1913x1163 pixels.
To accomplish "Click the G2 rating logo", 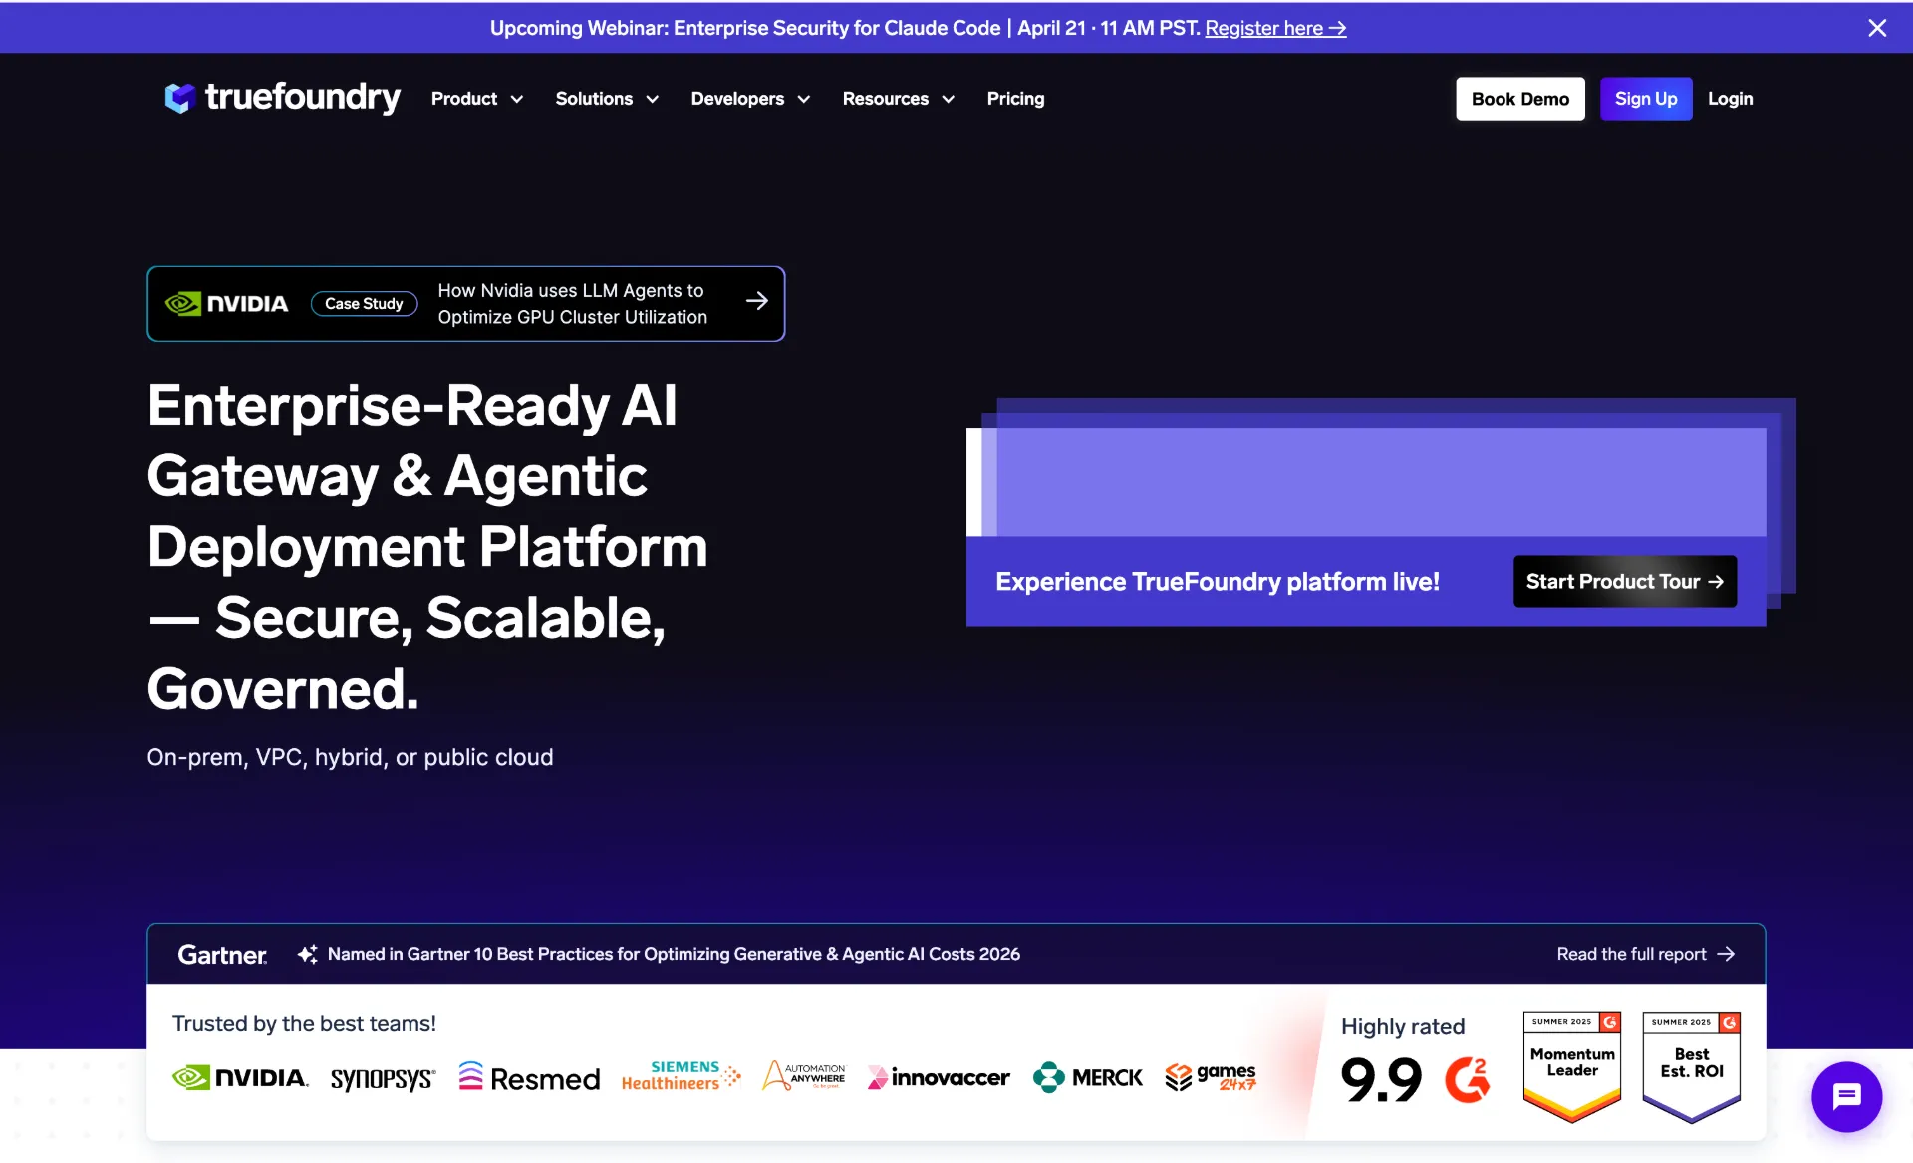I will coord(1467,1077).
